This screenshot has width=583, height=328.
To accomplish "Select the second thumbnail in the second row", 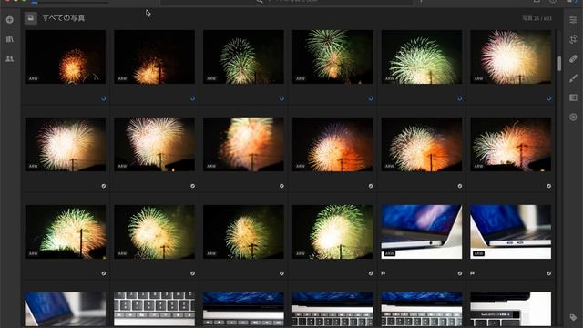I will pos(154,144).
